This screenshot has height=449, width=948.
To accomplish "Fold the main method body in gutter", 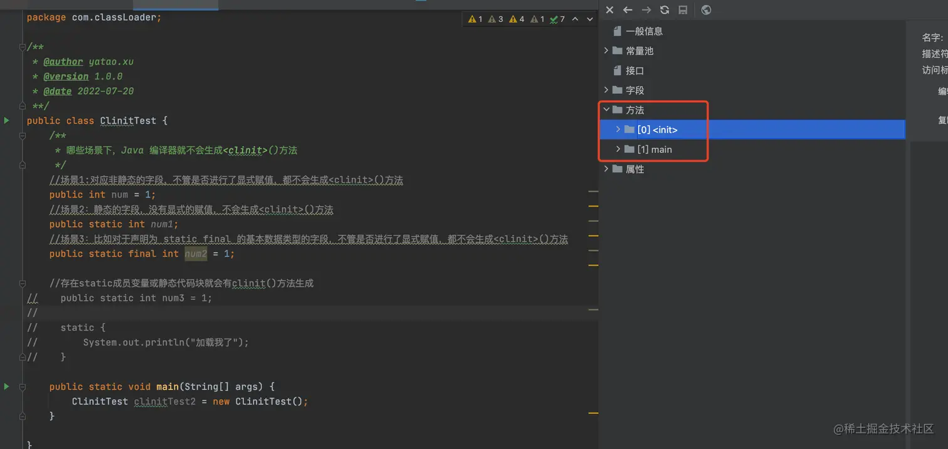I will pyautogui.click(x=21, y=386).
